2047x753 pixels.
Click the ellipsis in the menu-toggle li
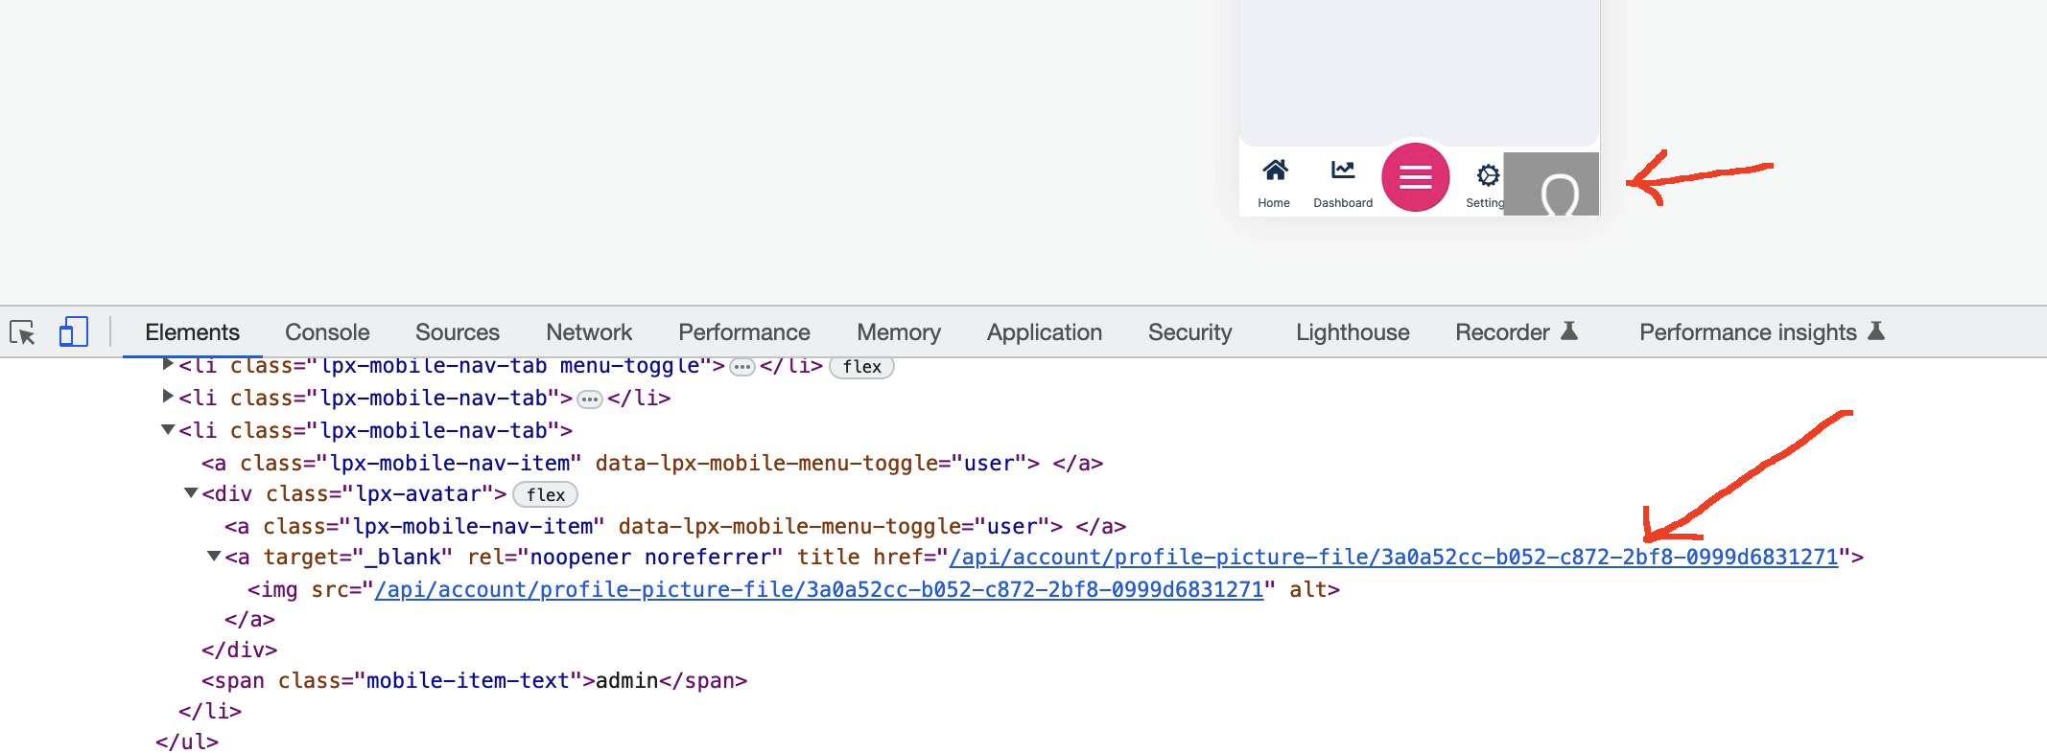coord(741,367)
